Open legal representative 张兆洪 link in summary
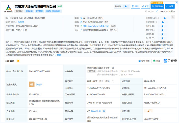Viewport: 179px width, 123px height. tap(21, 22)
